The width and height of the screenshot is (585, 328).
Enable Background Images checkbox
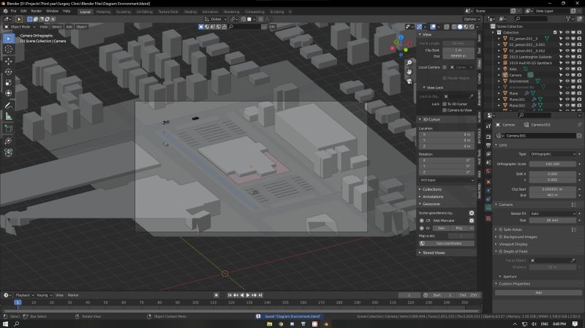(x=501, y=237)
